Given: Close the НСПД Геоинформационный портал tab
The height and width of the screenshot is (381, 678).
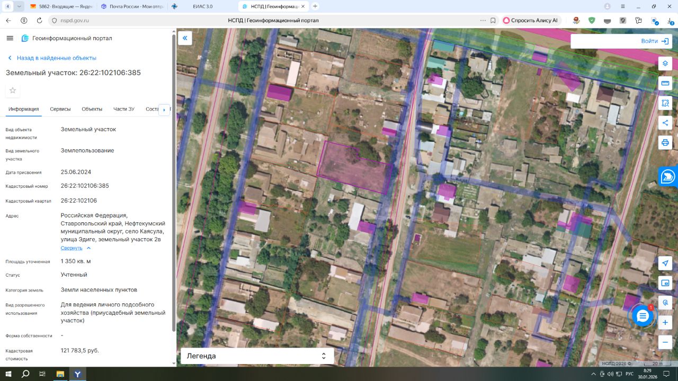Looking at the screenshot, I should point(303,6).
